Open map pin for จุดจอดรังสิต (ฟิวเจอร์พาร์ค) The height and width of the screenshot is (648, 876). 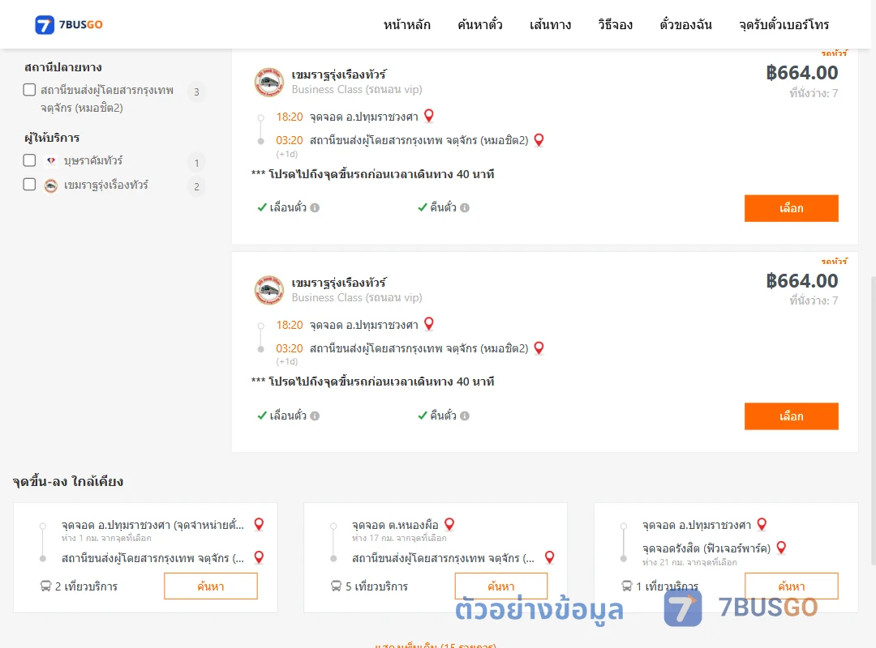coord(782,548)
